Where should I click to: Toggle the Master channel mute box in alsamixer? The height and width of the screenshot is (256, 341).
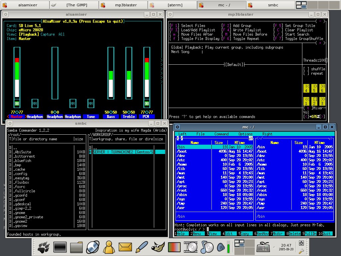coord(17,104)
